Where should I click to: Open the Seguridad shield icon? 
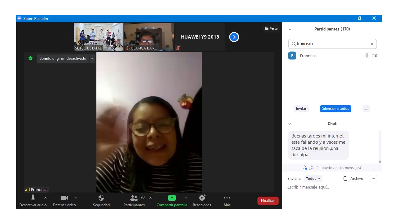pyautogui.click(x=101, y=198)
